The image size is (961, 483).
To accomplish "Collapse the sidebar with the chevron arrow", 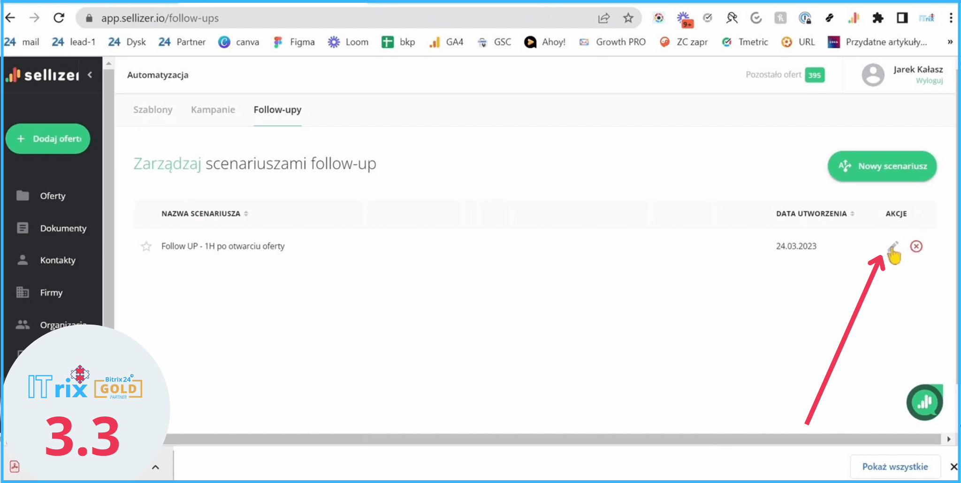I will pos(90,74).
